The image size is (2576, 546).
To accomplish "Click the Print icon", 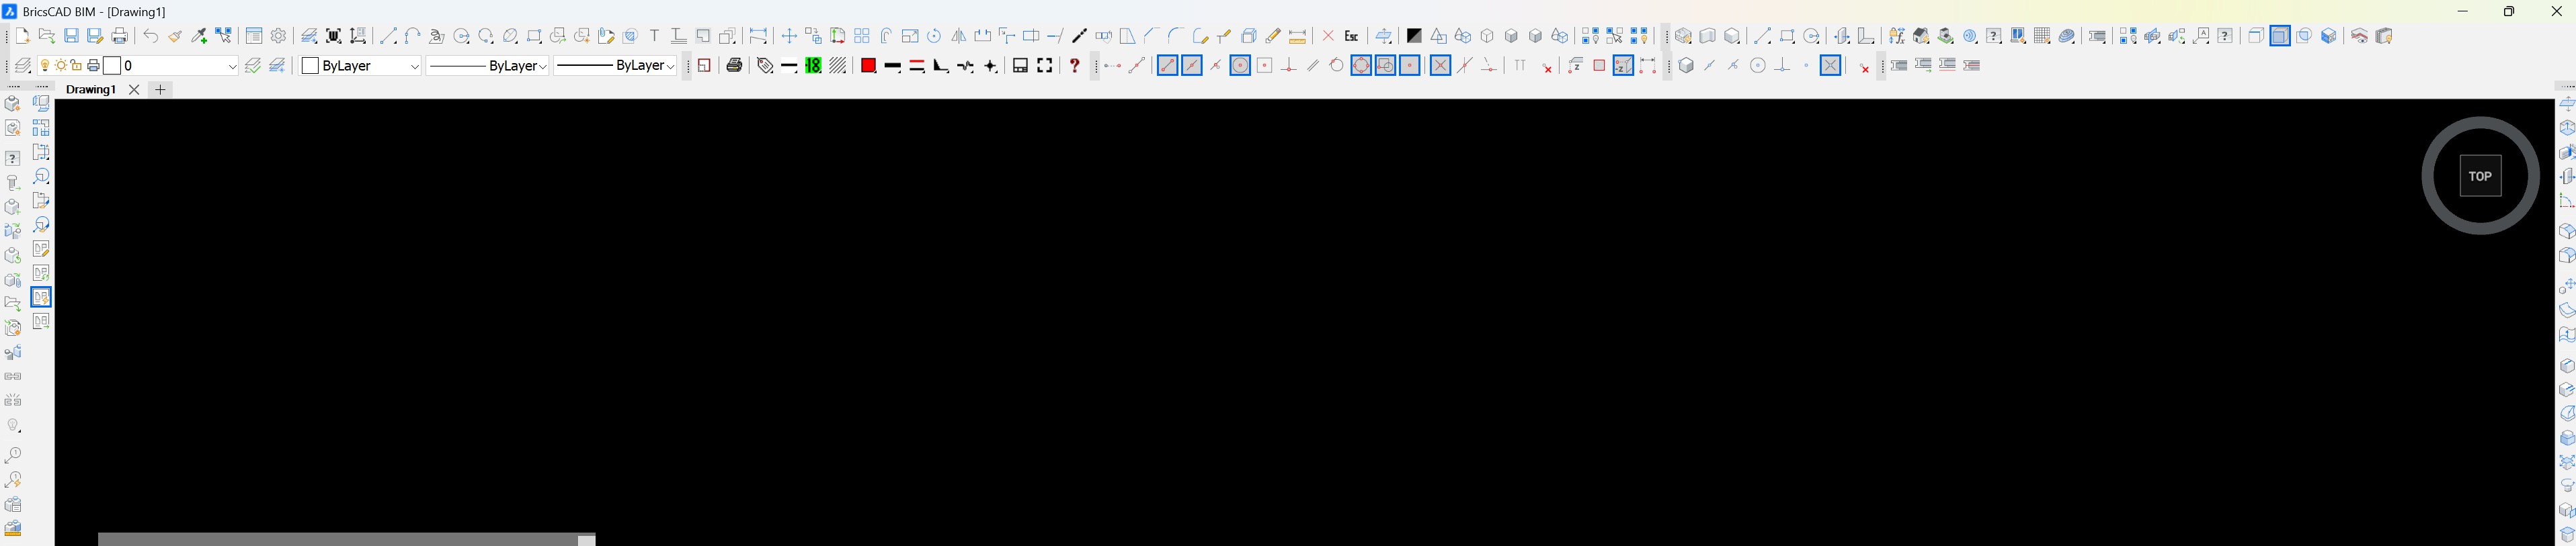I will pyautogui.click(x=120, y=36).
